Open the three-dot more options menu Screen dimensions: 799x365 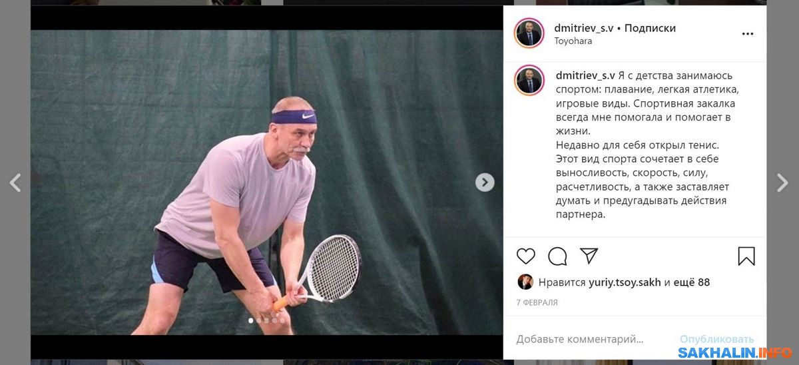pyautogui.click(x=748, y=34)
